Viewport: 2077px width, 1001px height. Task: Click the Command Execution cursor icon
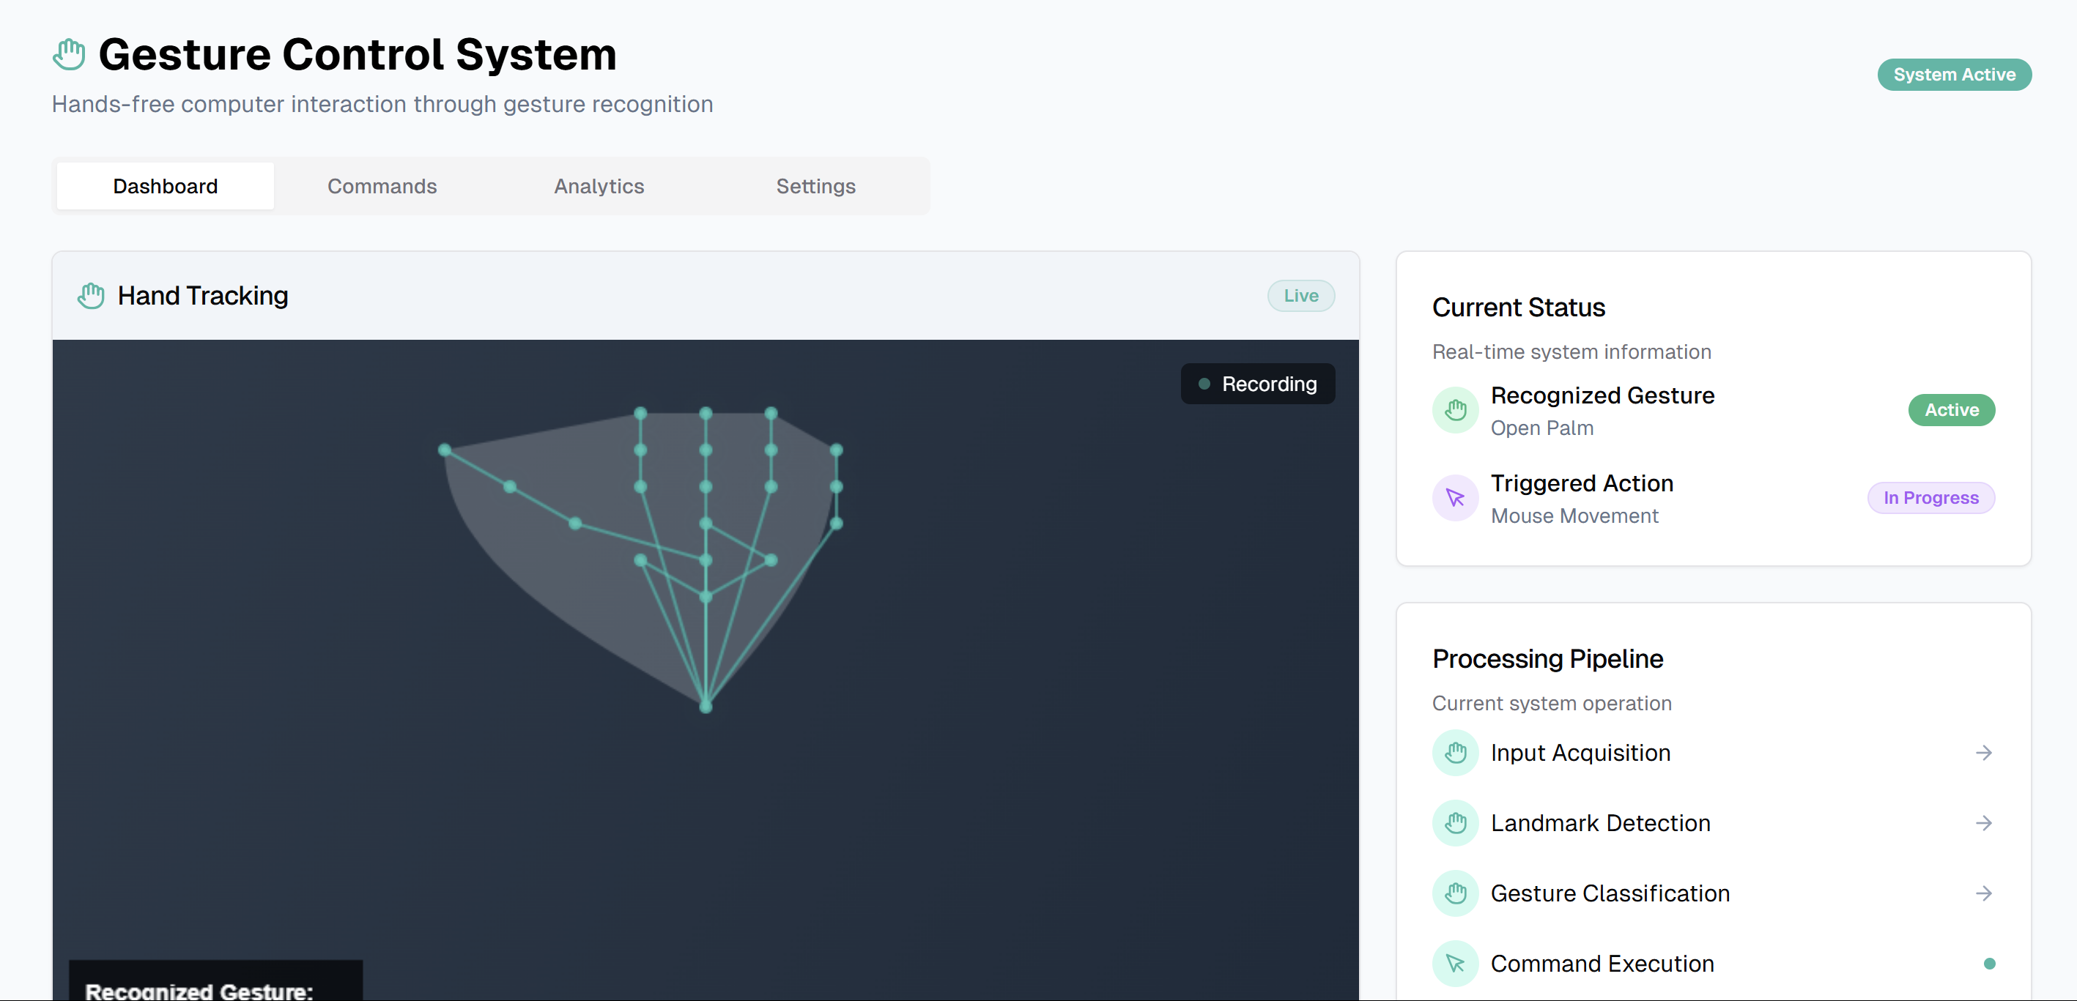1455,963
